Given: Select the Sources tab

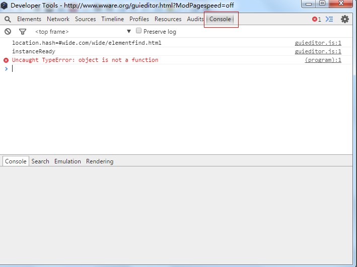Looking at the screenshot, I should [x=85, y=19].
